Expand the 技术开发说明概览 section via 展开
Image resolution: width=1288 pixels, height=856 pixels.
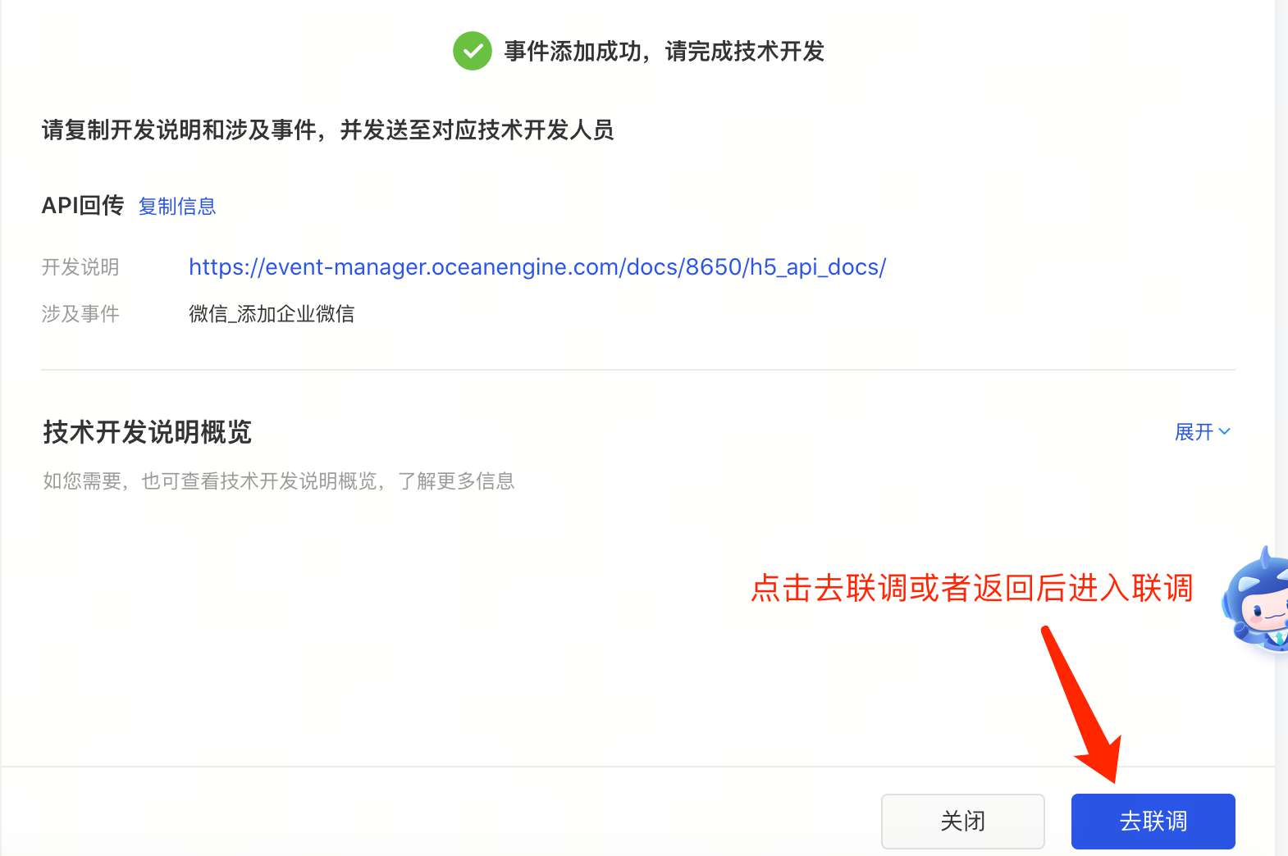pos(1203,431)
